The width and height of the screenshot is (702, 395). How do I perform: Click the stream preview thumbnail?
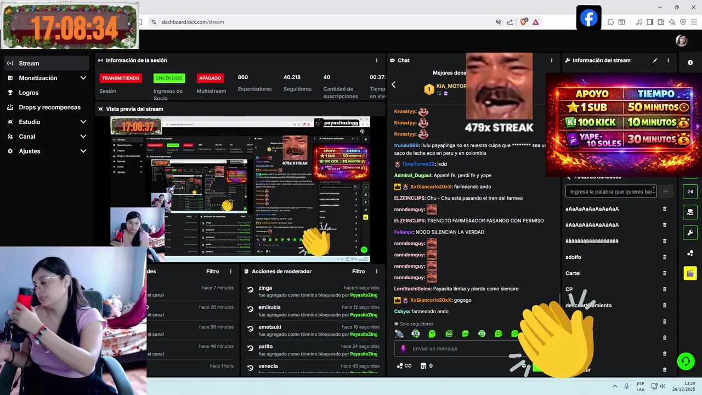[x=240, y=189]
